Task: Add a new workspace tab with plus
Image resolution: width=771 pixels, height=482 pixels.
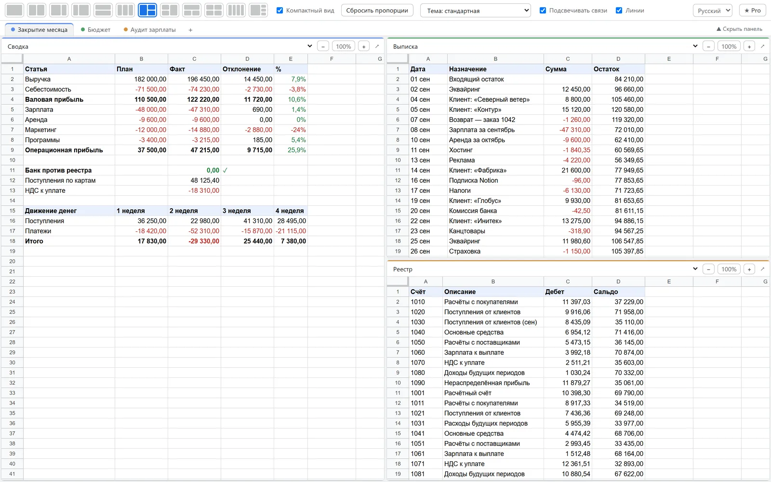Action: tap(190, 30)
